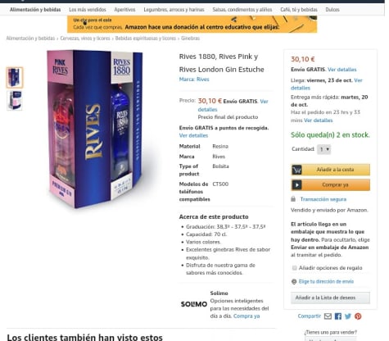Viewport: 389px width, 341px height.
Task: Click the padlock Transacción segura icon
Action: 293,199
